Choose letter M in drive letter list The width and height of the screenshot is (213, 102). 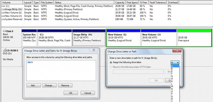[x=175, y=86]
